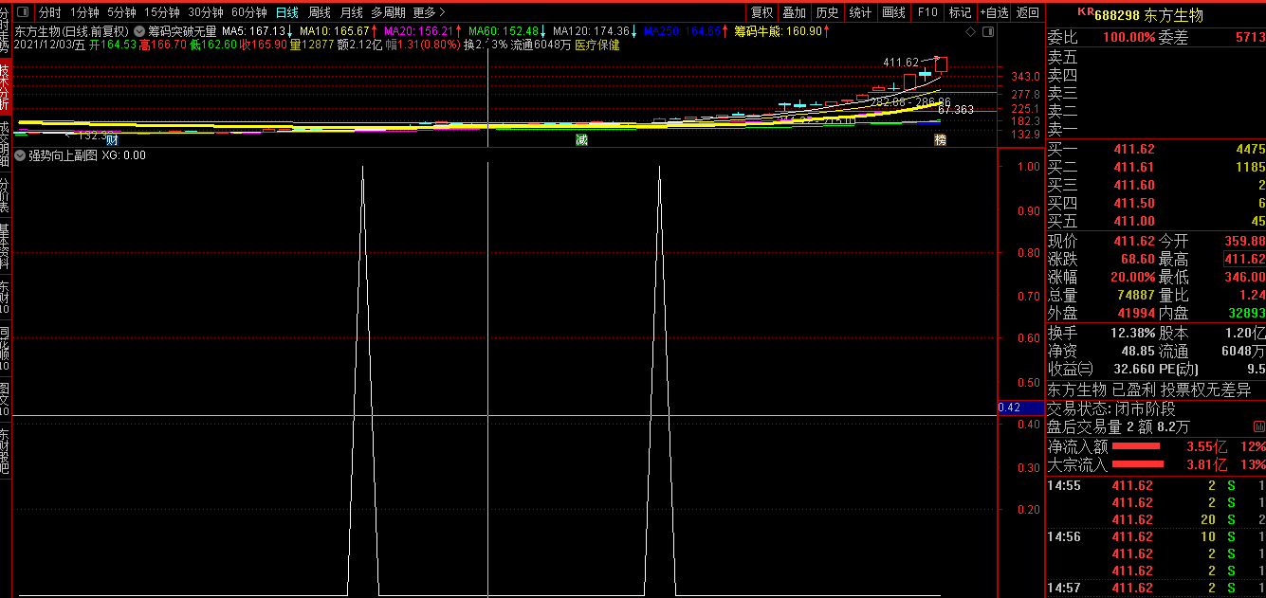1266x598 pixels.
Task: Click the 买五 price 411.00 row
Action: (1156, 221)
